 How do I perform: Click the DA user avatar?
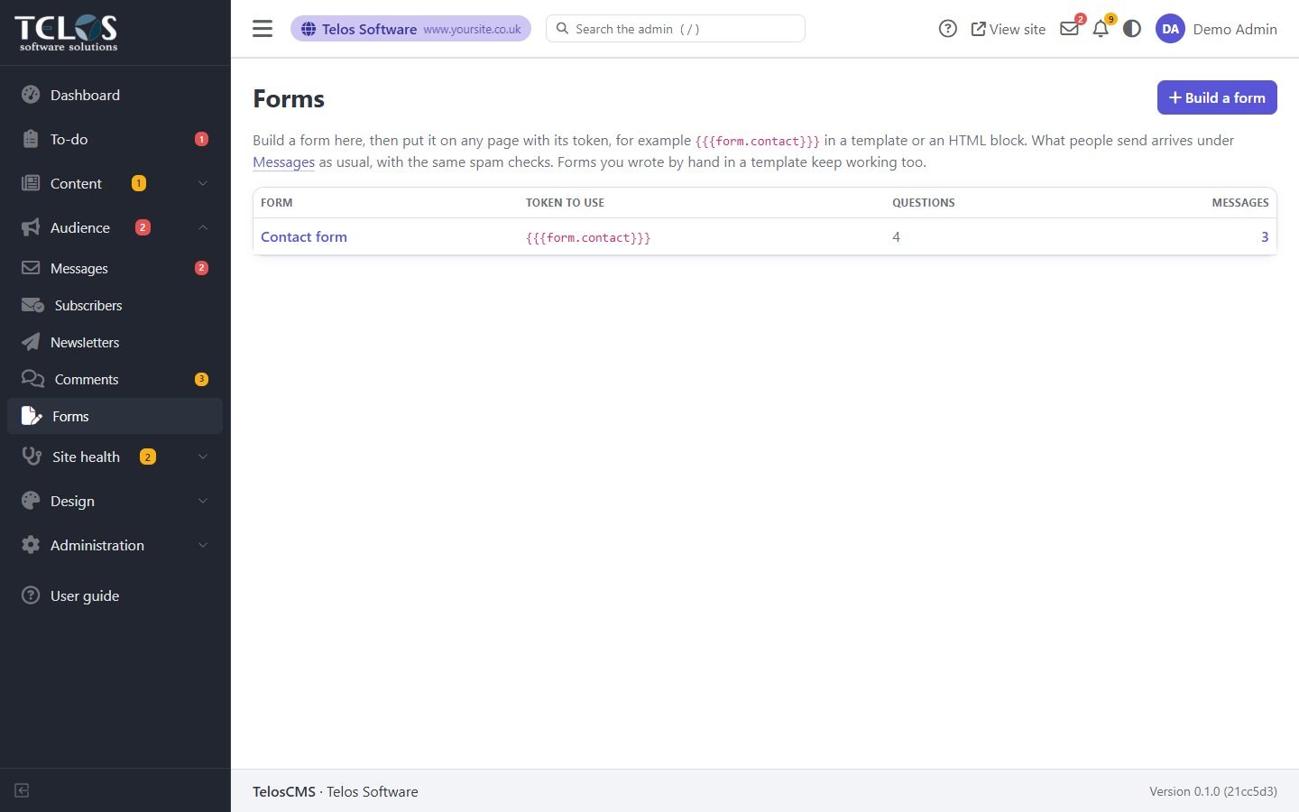click(1170, 29)
